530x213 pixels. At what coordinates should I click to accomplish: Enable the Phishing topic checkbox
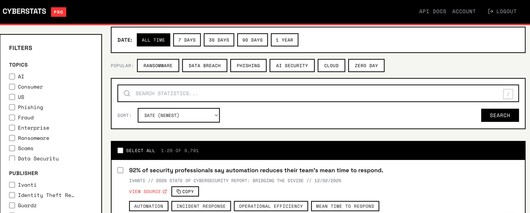[x=12, y=107]
